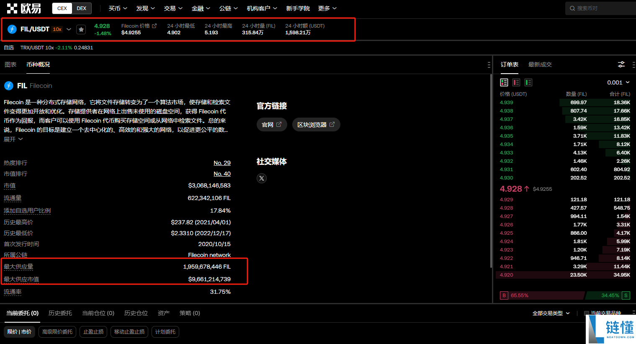Open the X social media icon
Screen dimensions: 636x344
(x=262, y=178)
